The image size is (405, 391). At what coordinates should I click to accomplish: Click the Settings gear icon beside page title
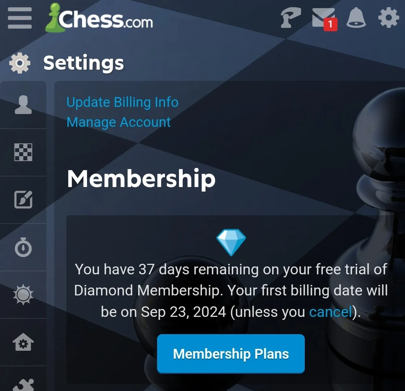[x=20, y=63]
